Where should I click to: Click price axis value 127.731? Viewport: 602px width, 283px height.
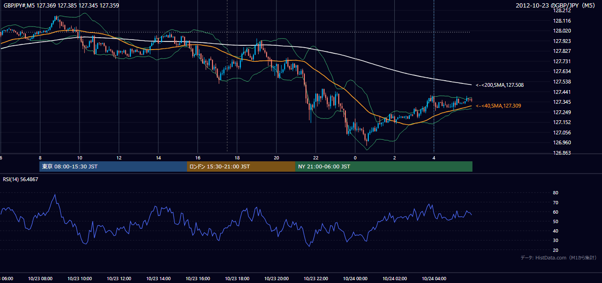pos(562,61)
